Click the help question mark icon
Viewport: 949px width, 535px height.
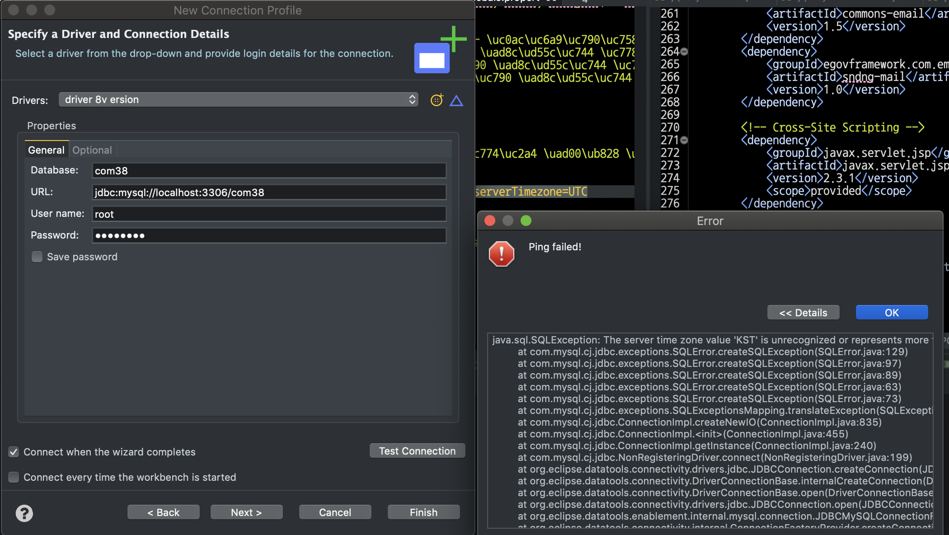[x=24, y=513]
